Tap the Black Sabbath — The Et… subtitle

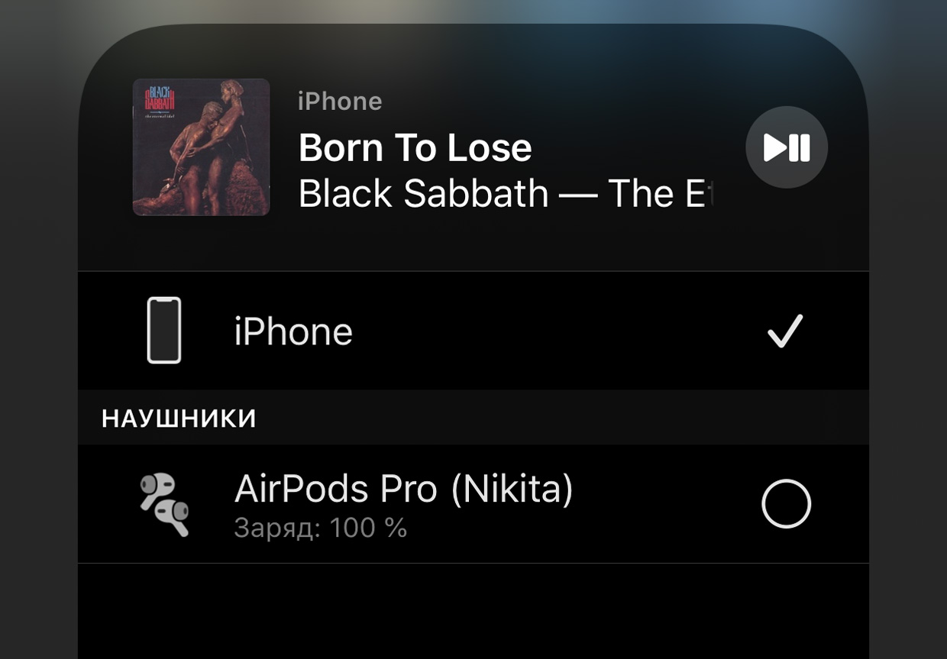[x=504, y=194]
